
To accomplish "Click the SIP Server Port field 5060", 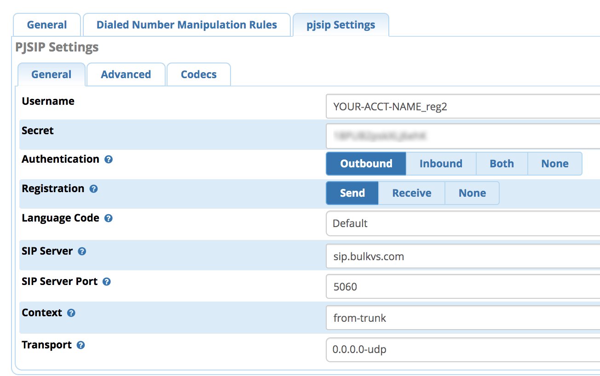I will pyautogui.click(x=463, y=287).
